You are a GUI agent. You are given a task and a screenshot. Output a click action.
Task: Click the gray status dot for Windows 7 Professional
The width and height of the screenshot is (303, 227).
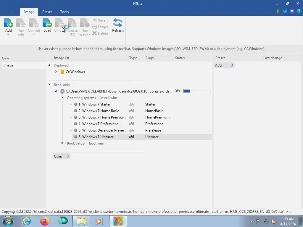pyautogui.click(x=75, y=124)
